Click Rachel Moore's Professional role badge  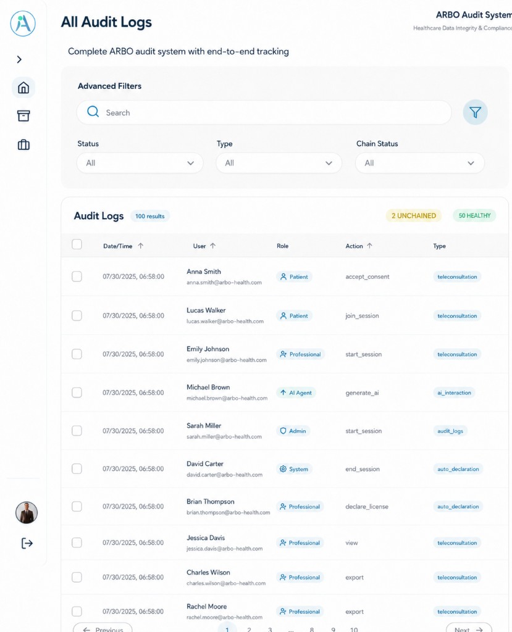[x=300, y=612]
